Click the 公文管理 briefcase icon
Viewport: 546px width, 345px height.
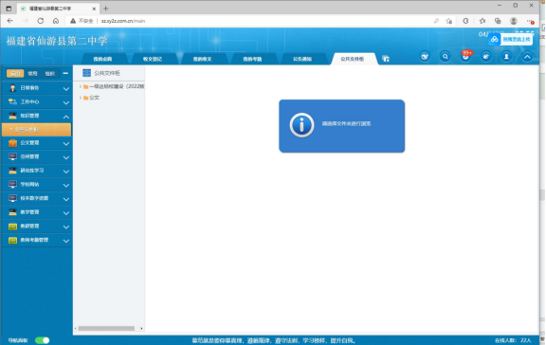click(13, 143)
